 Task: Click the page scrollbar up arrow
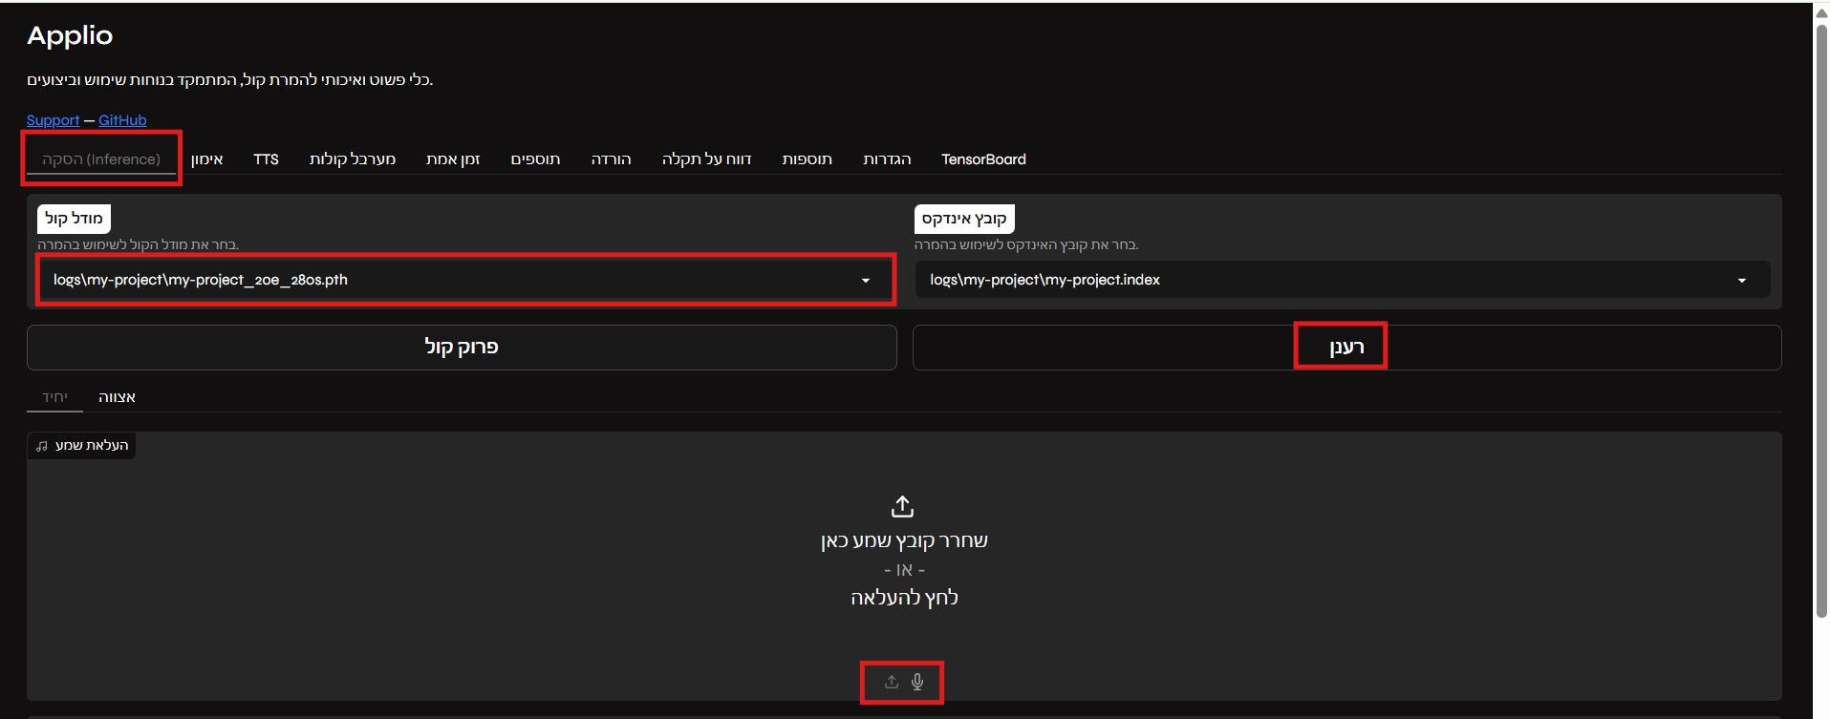click(x=1821, y=12)
